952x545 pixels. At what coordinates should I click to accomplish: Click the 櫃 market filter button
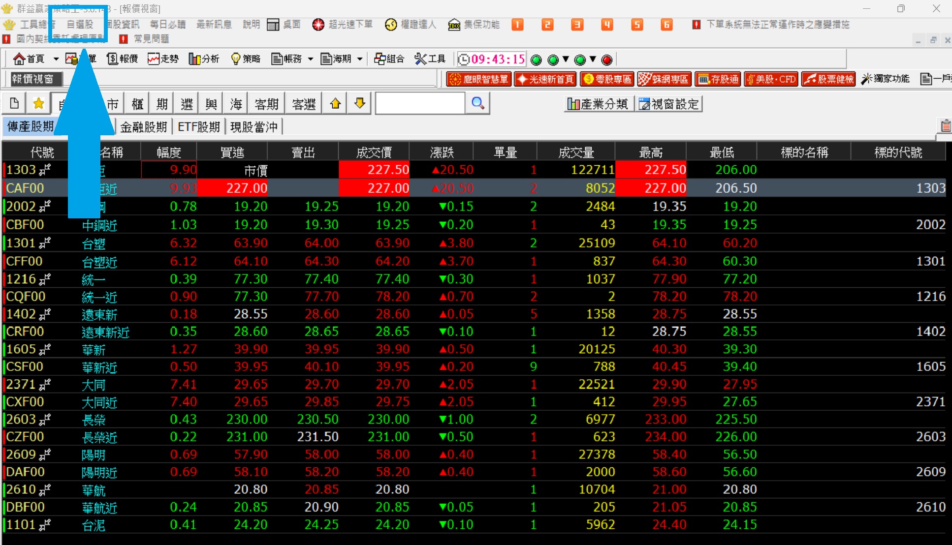137,104
